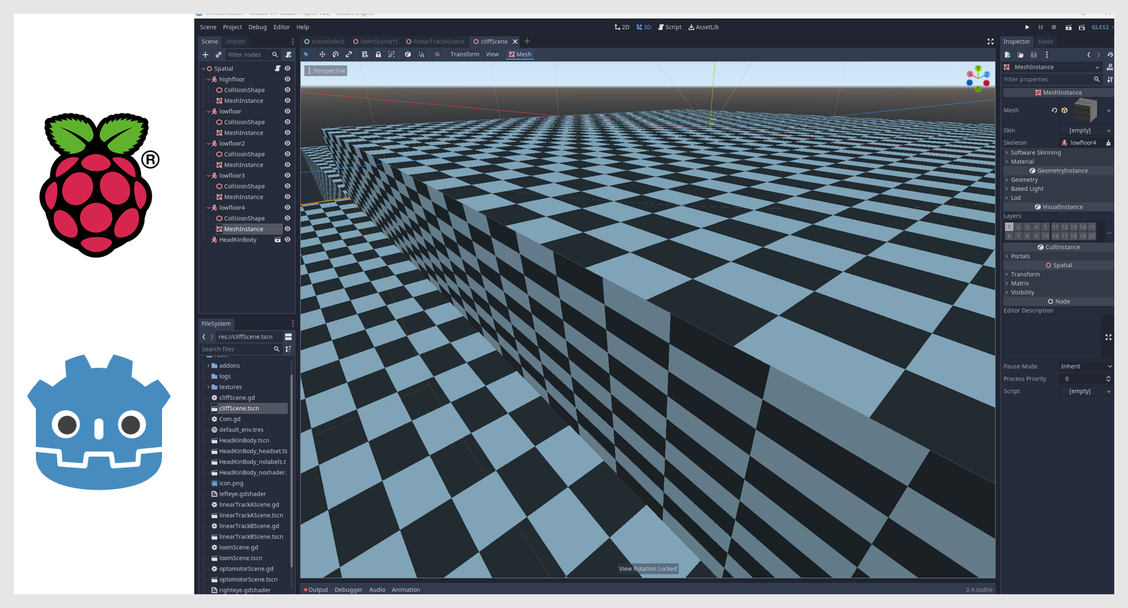This screenshot has width=1128, height=608.
Task: Click the Play custom scene clapperboard icon
Action: click(1081, 28)
